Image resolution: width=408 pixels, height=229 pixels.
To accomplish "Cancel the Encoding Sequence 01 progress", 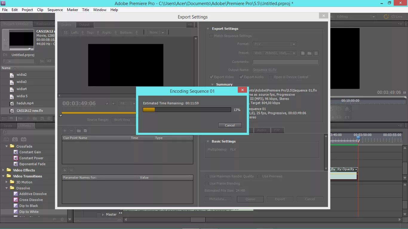I will coord(230,125).
